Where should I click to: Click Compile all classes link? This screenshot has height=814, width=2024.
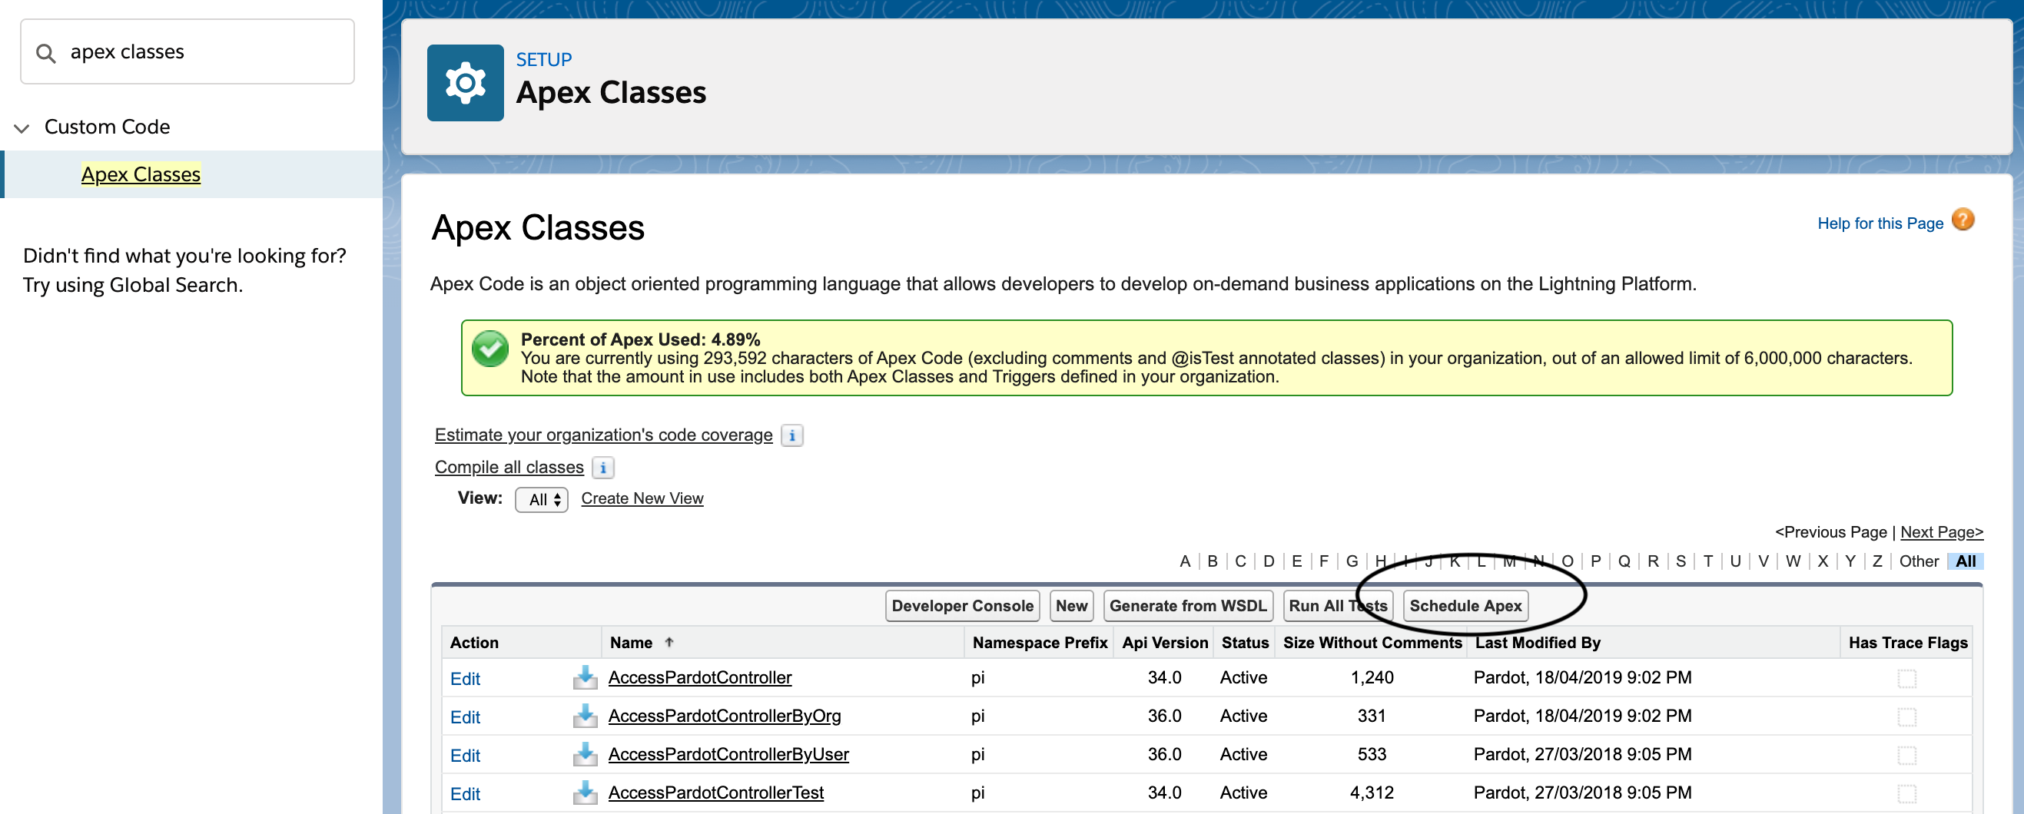coord(509,468)
